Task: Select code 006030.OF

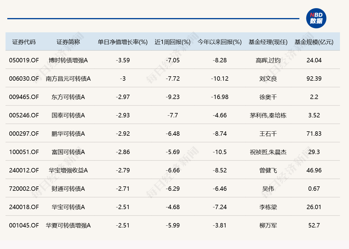Action: tap(24, 79)
